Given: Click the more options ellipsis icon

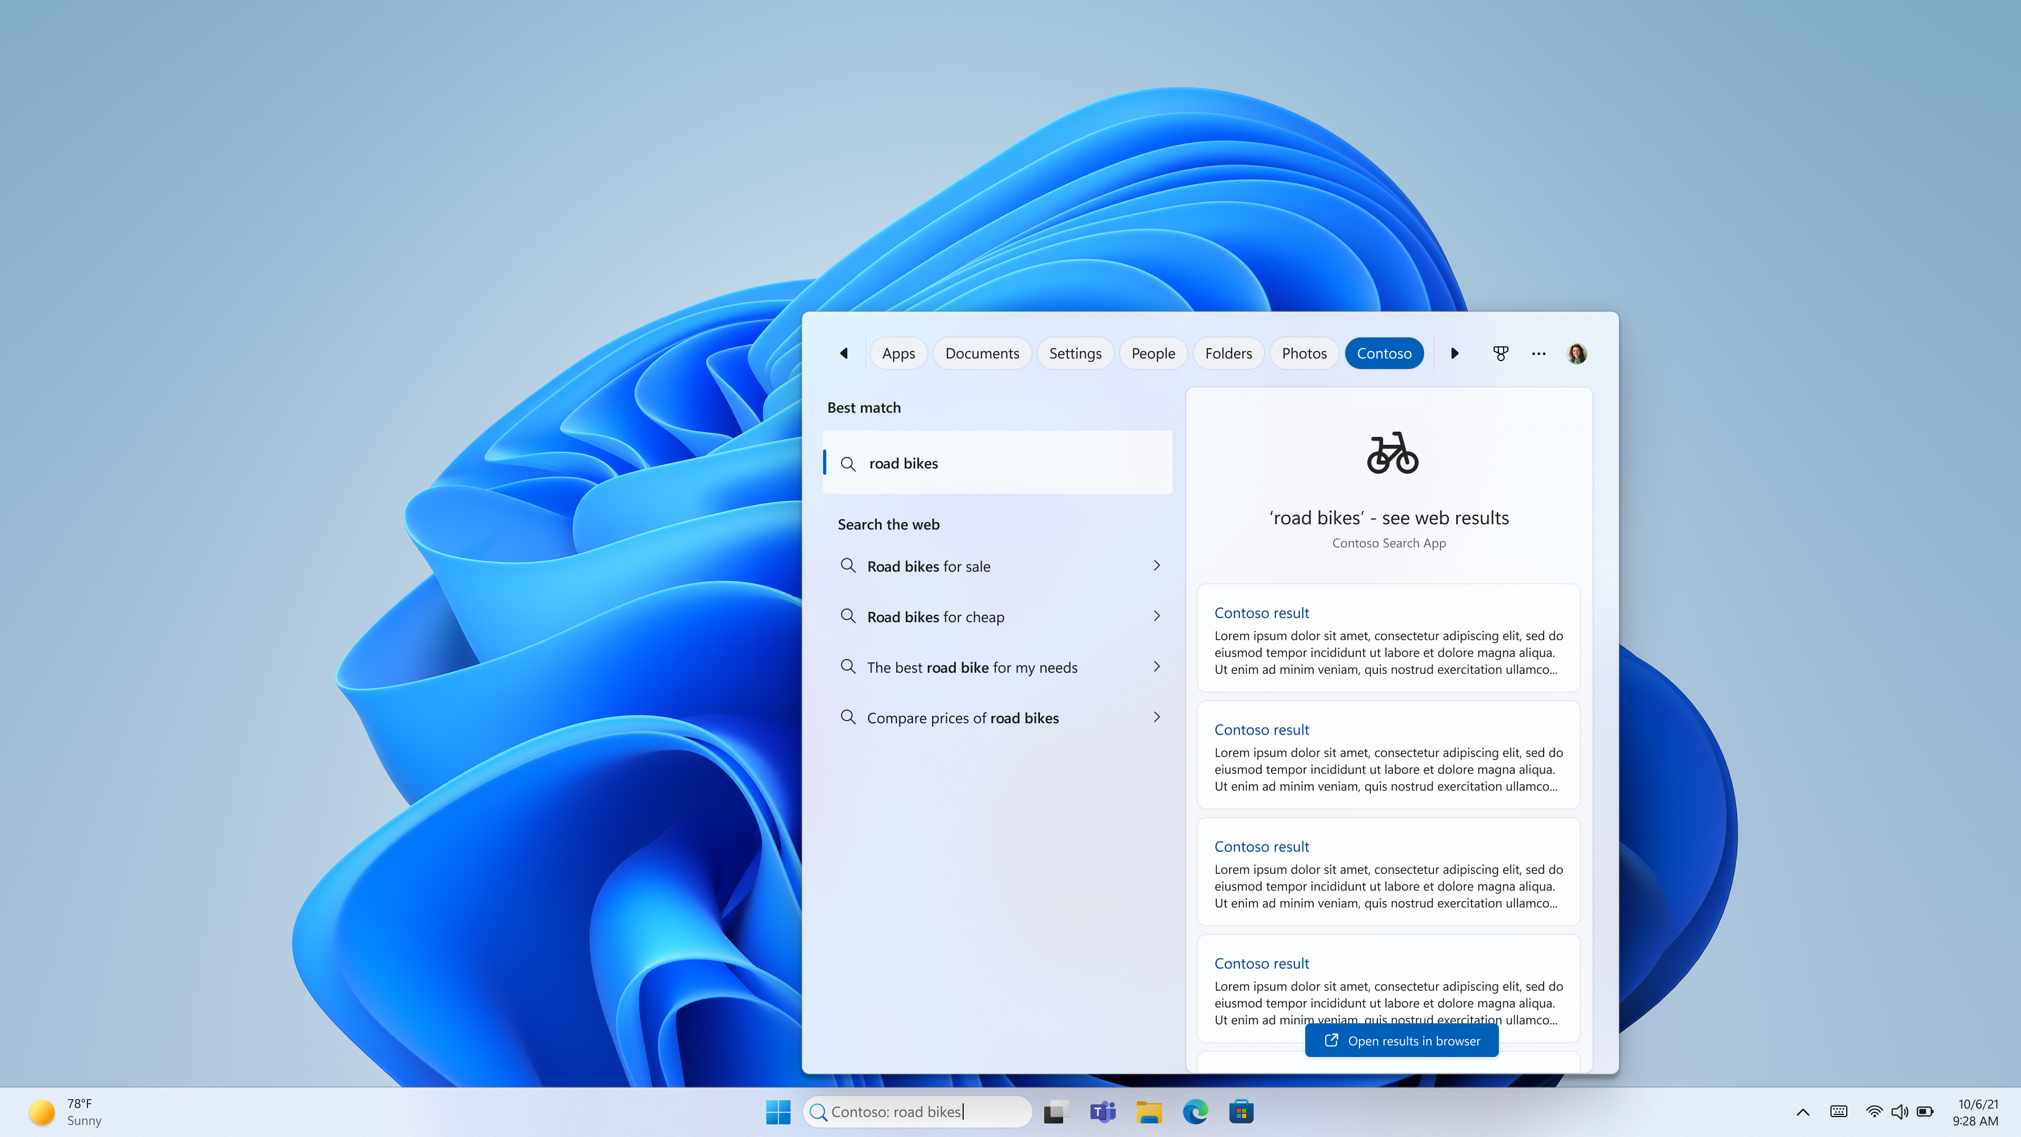Looking at the screenshot, I should (x=1538, y=353).
